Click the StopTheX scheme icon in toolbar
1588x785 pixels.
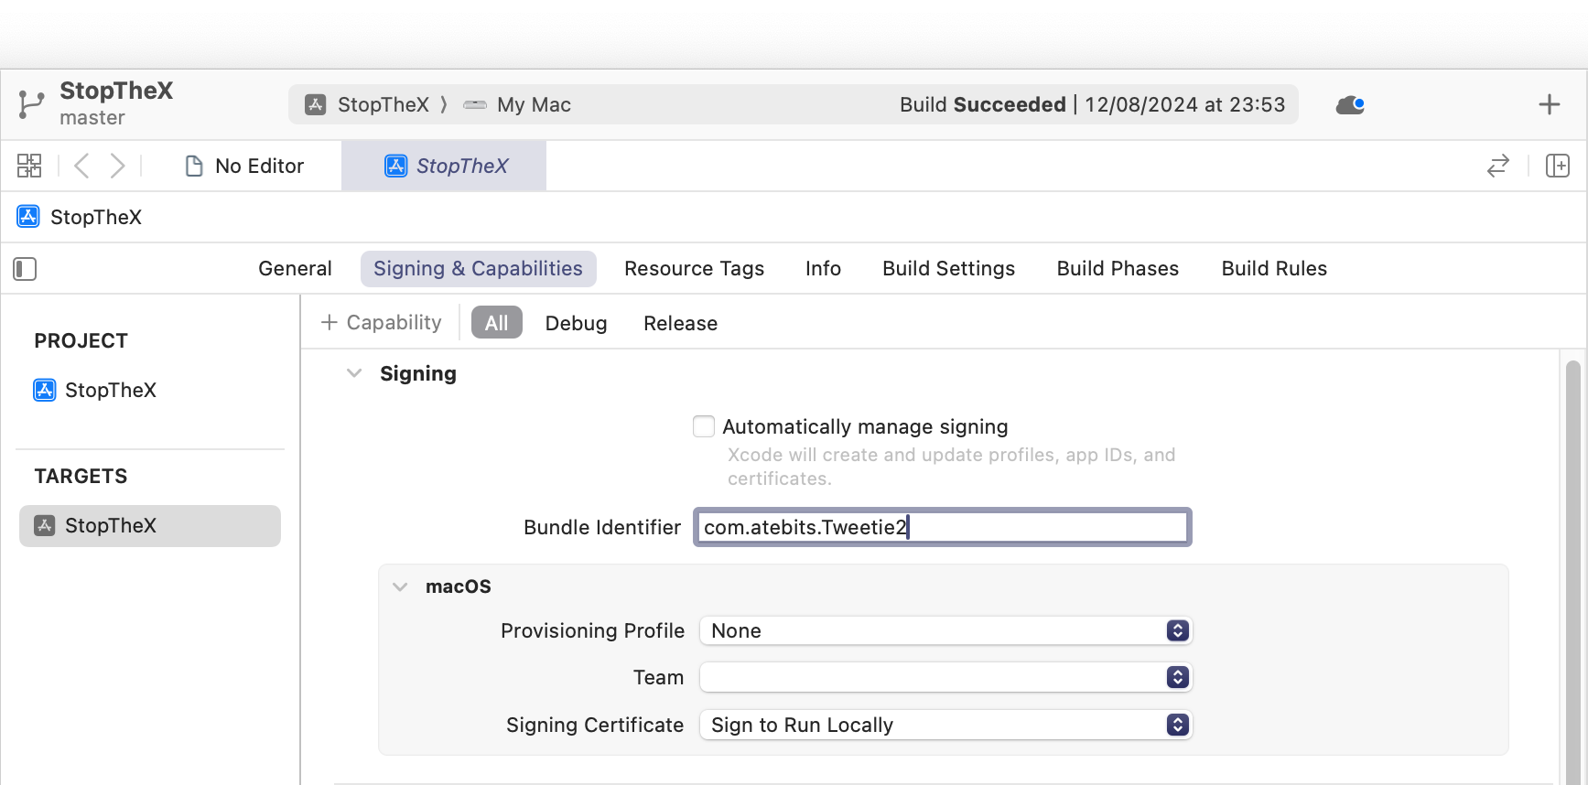tap(316, 104)
